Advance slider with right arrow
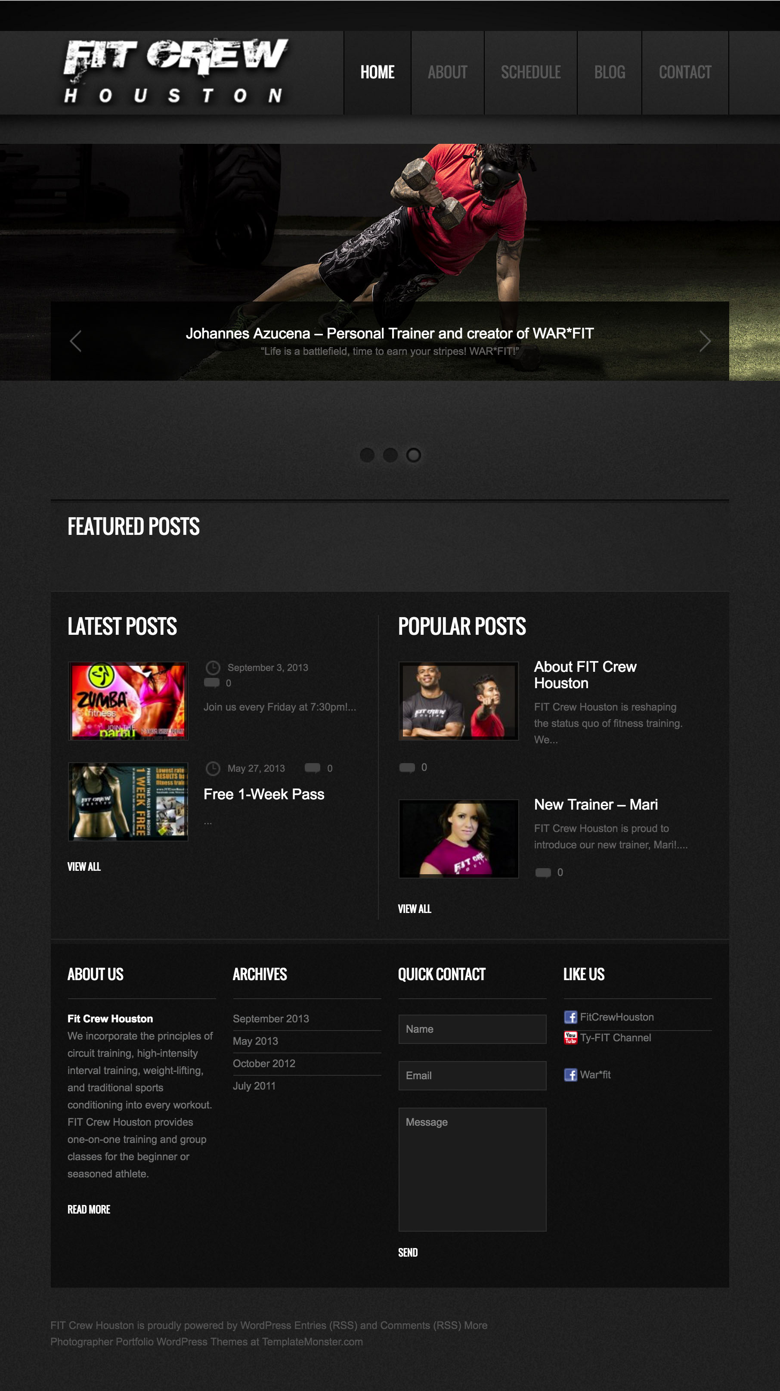Screen dimensions: 780x1391 tap(704, 341)
